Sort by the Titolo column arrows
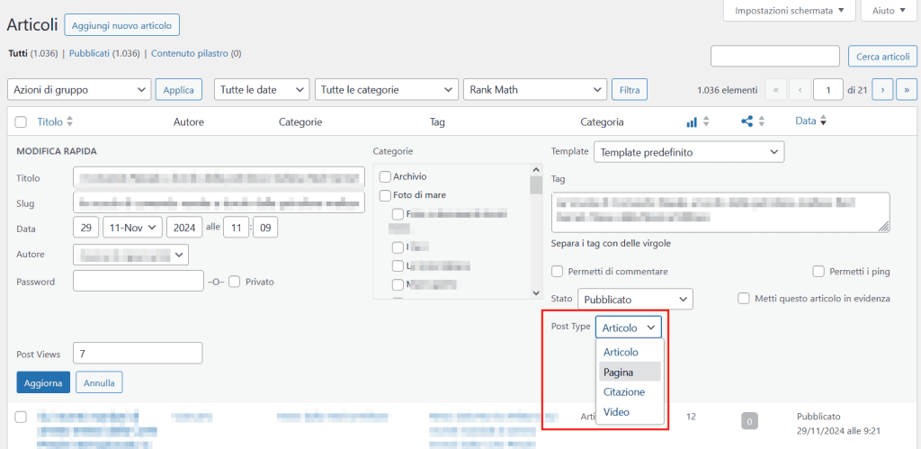 [x=70, y=121]
